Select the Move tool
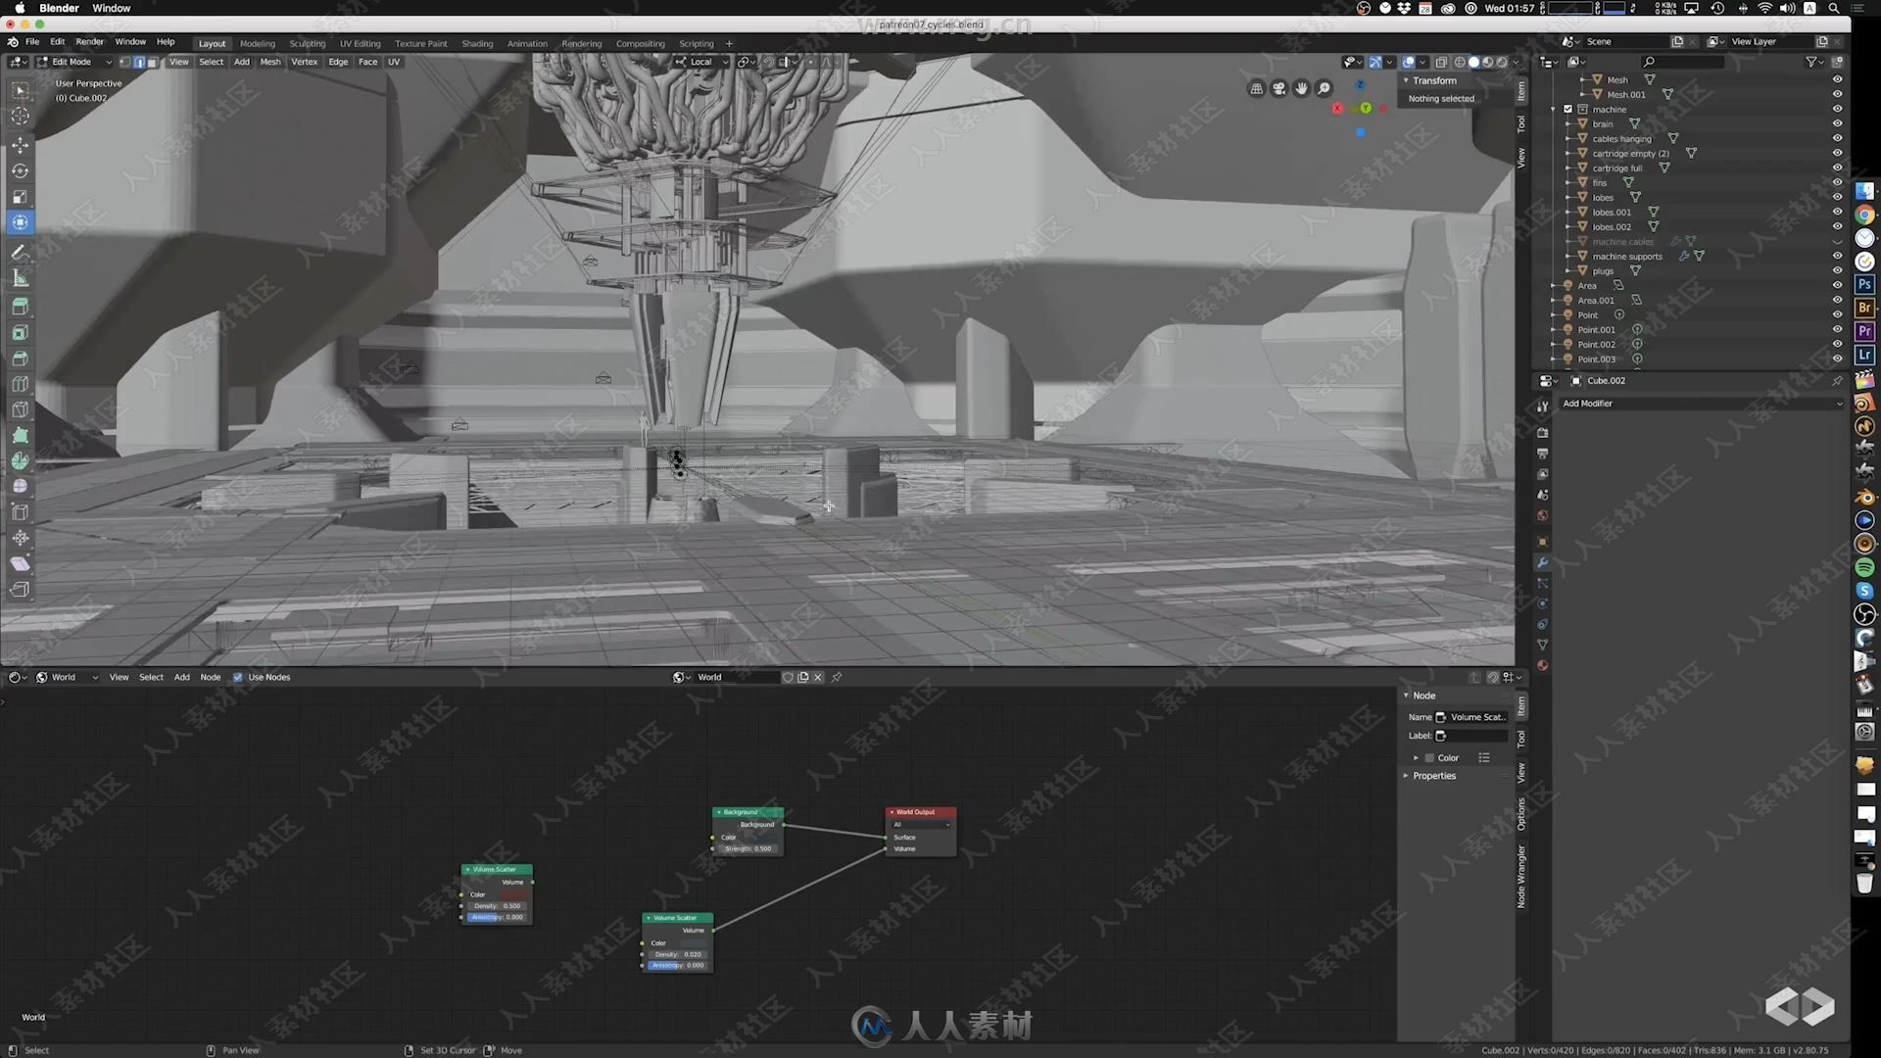1881x1058 pixels. coord(20,145)
